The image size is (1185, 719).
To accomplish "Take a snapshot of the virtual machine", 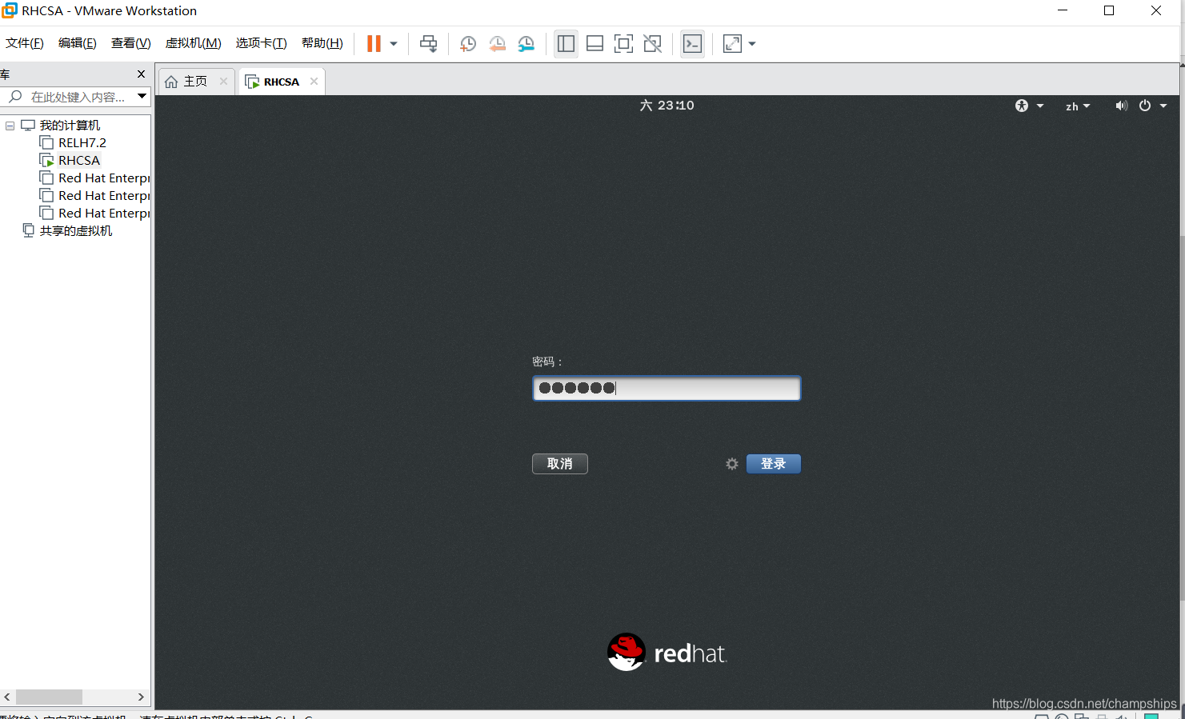I will click(x=468, y=44).
